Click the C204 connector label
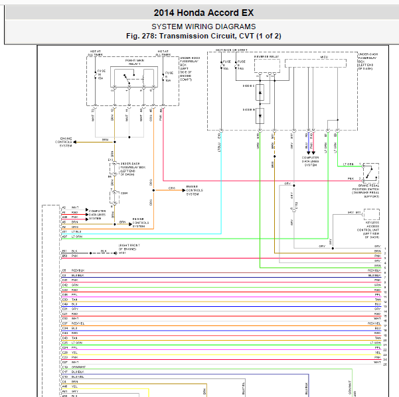The width and height of the screenshot is (399, 397). pos(124,194)
